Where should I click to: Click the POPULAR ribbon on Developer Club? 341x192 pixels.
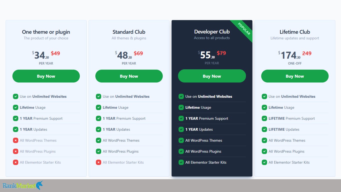click(x=244, y=29)
